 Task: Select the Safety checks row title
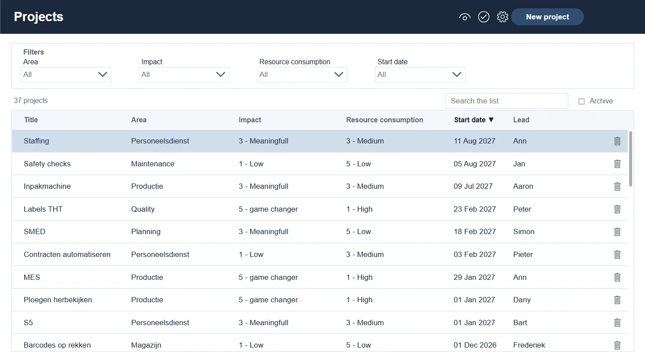[x=47, y=164]
